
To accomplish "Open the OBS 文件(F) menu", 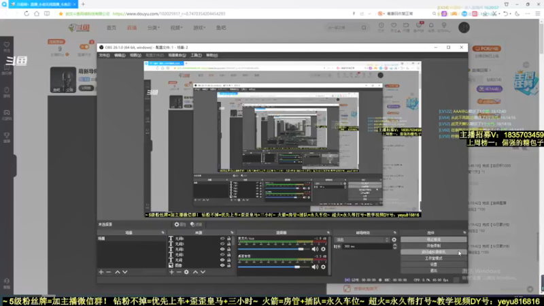I will tap(105, 55).
